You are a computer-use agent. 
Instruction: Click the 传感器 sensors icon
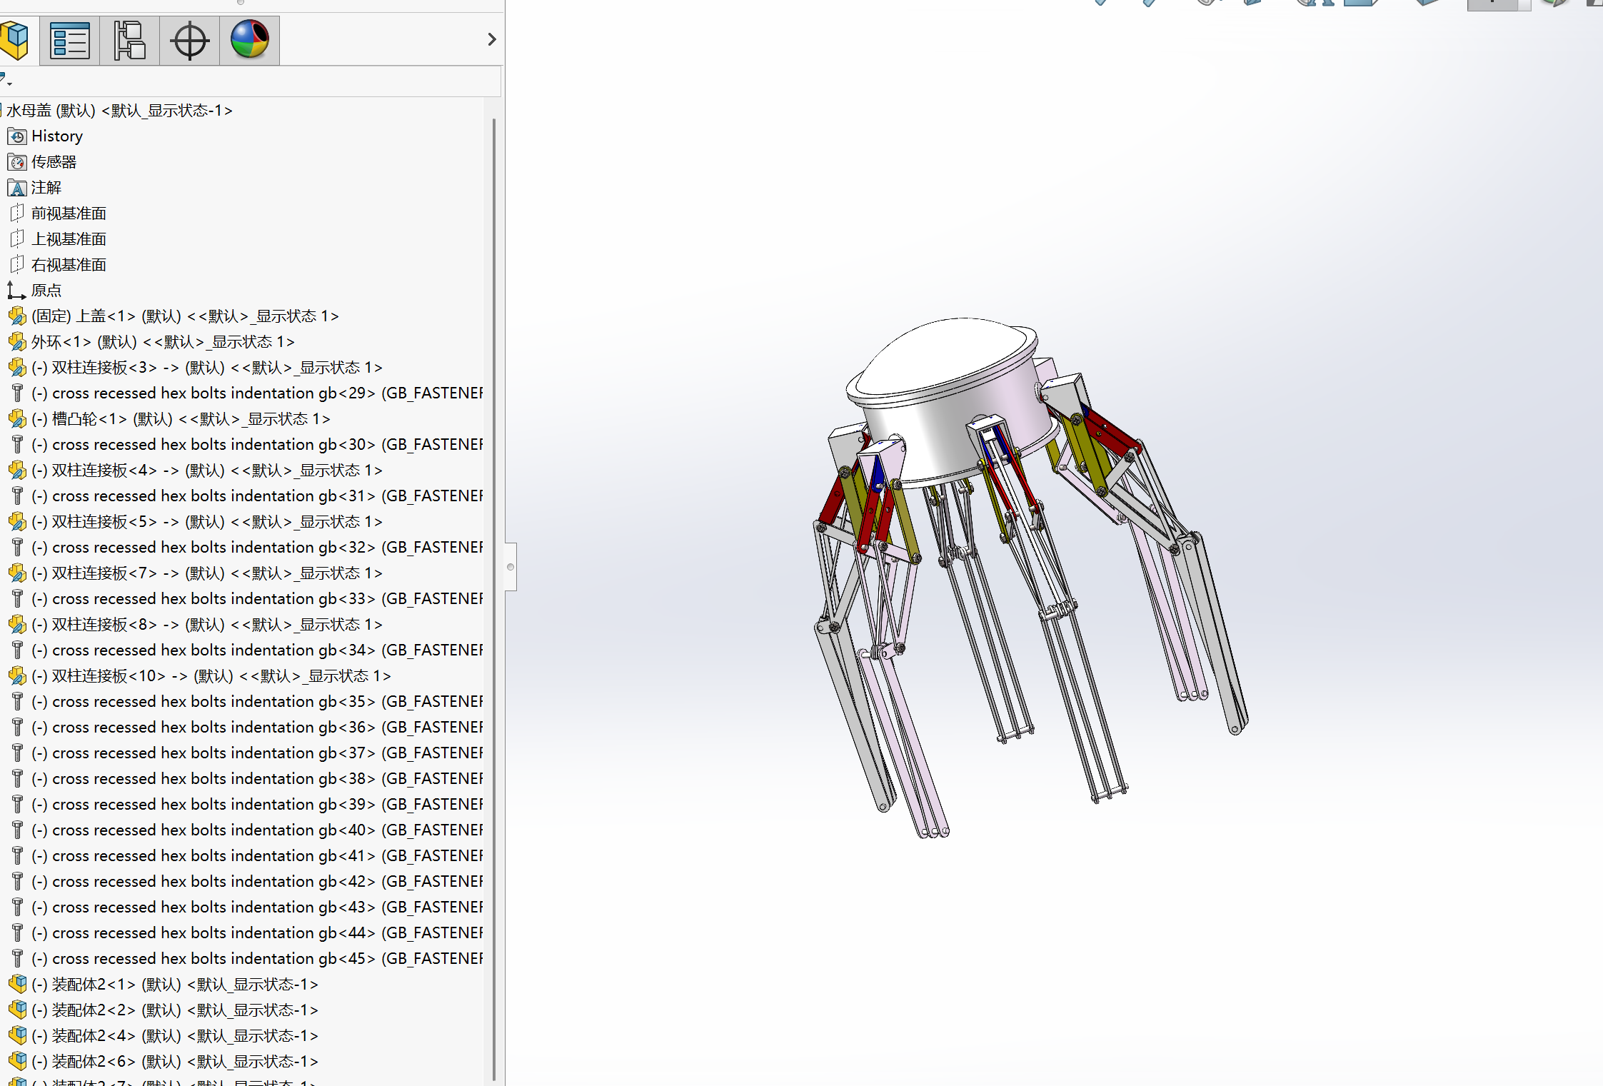coord(17,162)
